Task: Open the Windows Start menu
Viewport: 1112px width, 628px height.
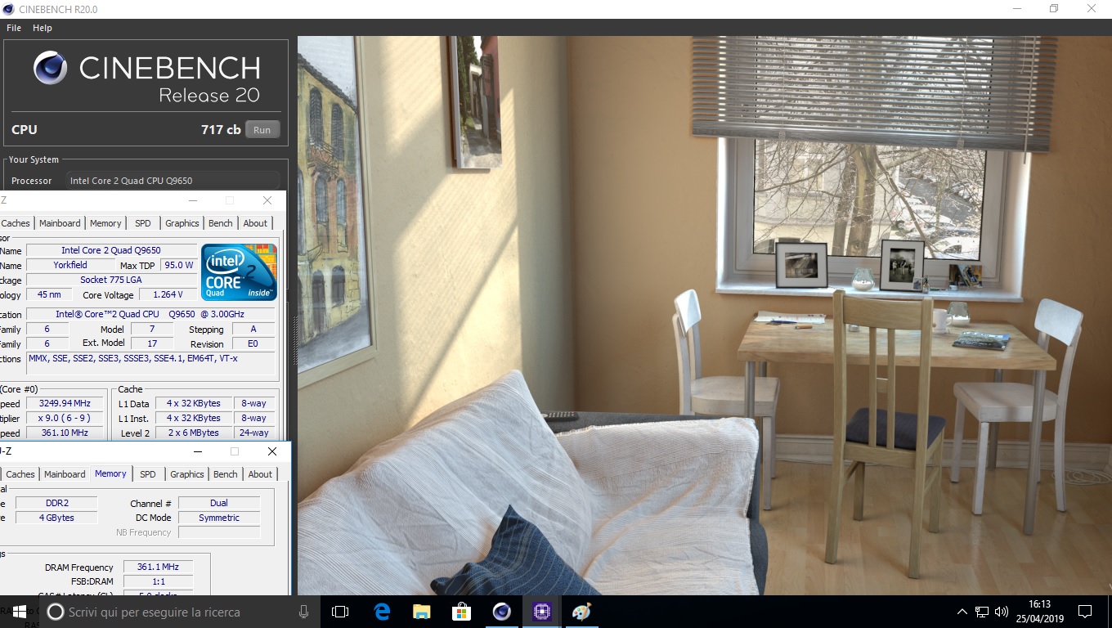Action: tap(20, 612)
